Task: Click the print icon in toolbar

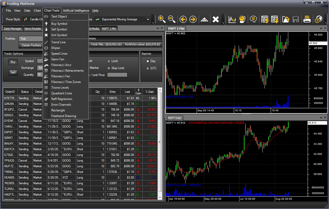Action: 307,19
